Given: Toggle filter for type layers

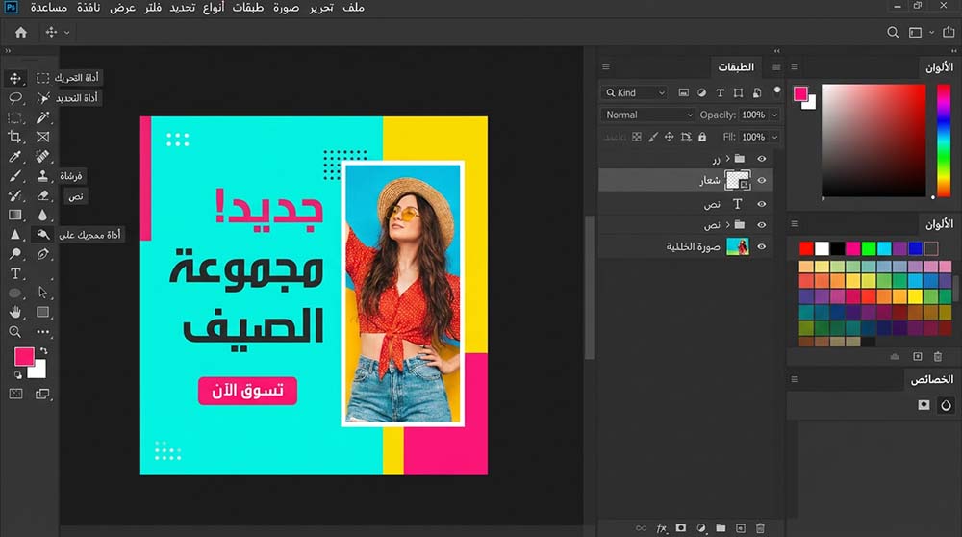Looking at the screenshot, I should (721, 92).
